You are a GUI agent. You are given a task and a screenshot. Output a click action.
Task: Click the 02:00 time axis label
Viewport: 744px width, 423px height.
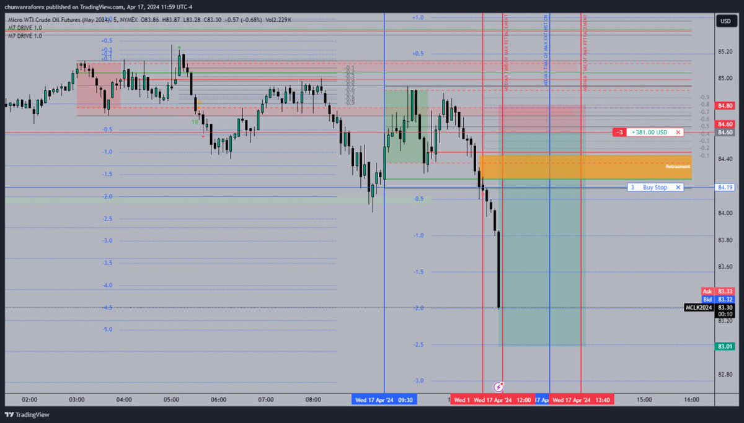coord(29,400)
